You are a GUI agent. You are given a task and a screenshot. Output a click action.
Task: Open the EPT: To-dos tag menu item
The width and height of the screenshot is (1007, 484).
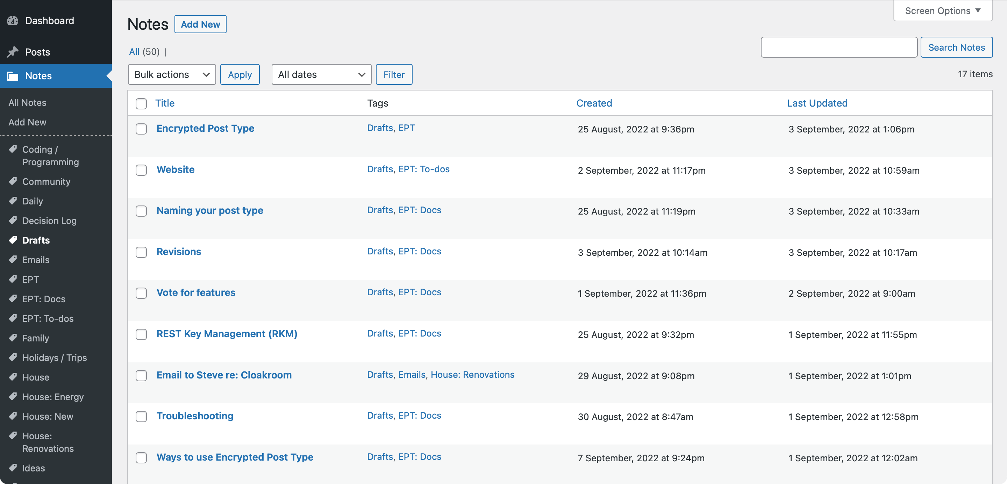click(x=48, y=318)
